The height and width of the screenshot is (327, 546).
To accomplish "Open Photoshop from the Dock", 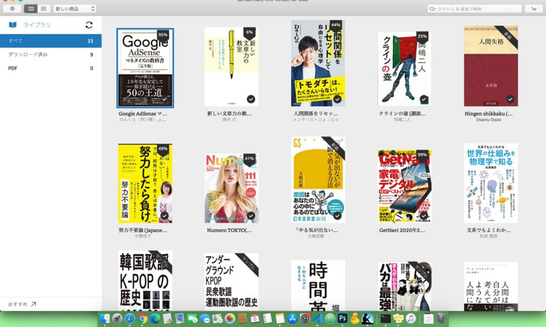I will [343, 318].
